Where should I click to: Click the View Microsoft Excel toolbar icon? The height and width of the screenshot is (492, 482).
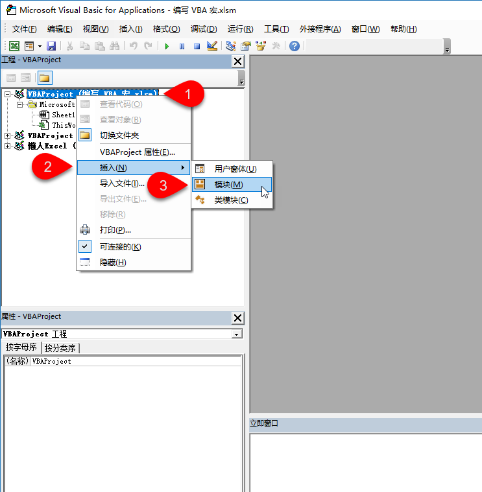tap(14, 46)
